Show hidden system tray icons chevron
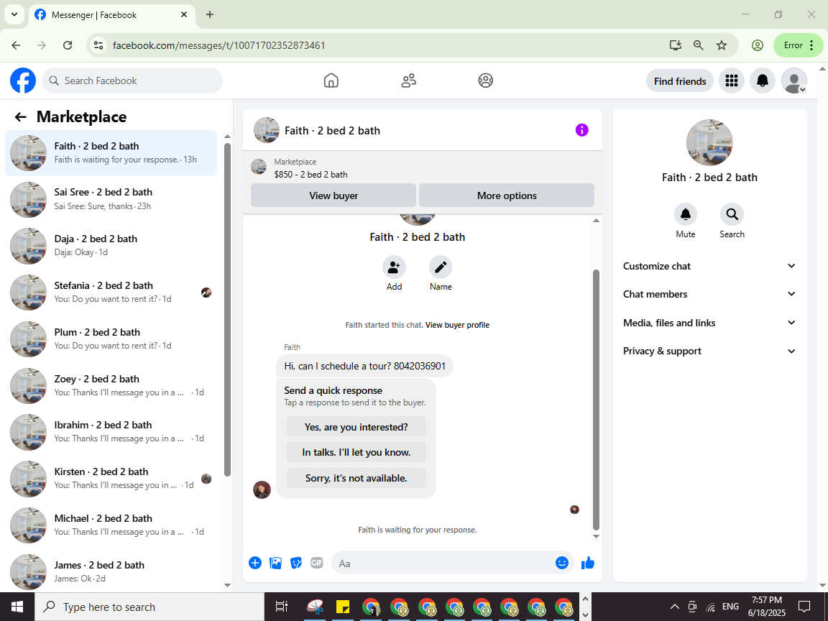828x621 pixels. tap(674, 607)
